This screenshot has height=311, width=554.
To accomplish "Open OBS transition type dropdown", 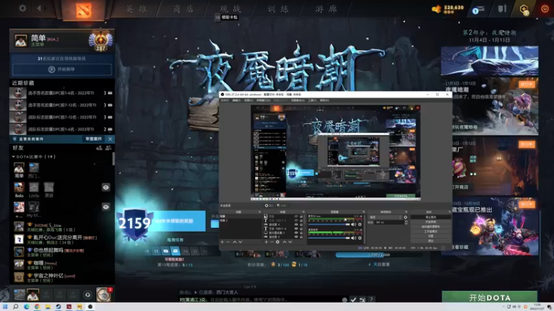I will 385,217.
